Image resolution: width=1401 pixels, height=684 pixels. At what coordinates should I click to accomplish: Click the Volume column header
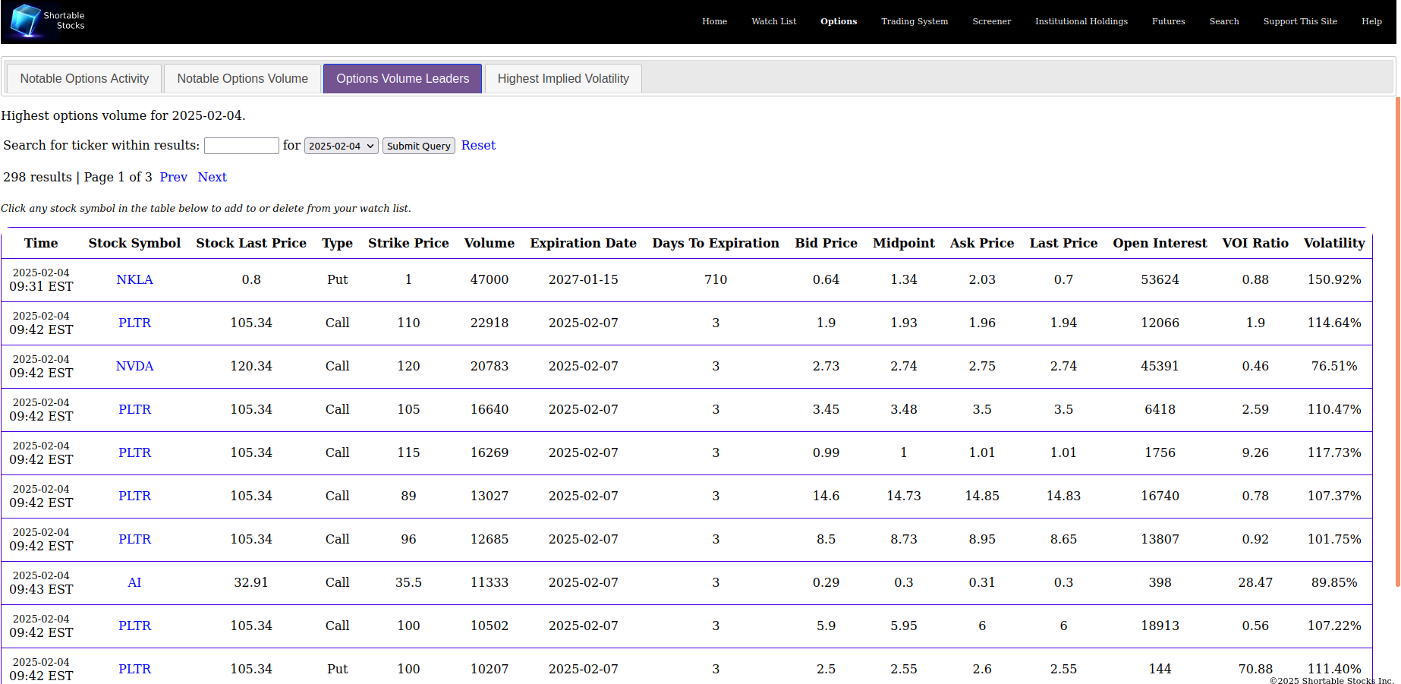point(489,243)
